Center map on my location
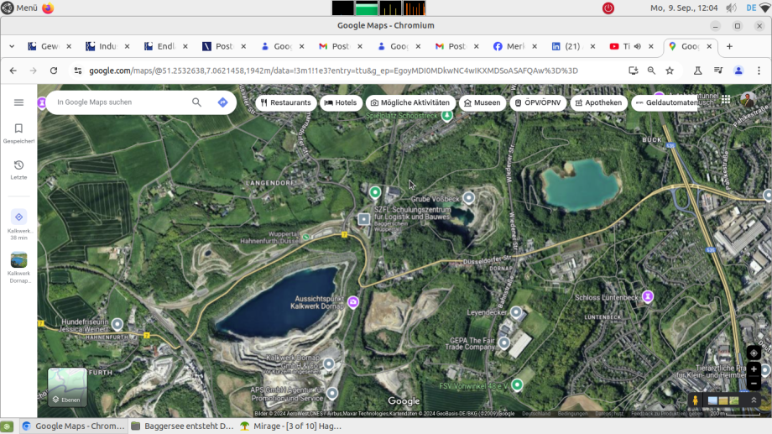This screenshot has width=772, height=434. point(754,353)
